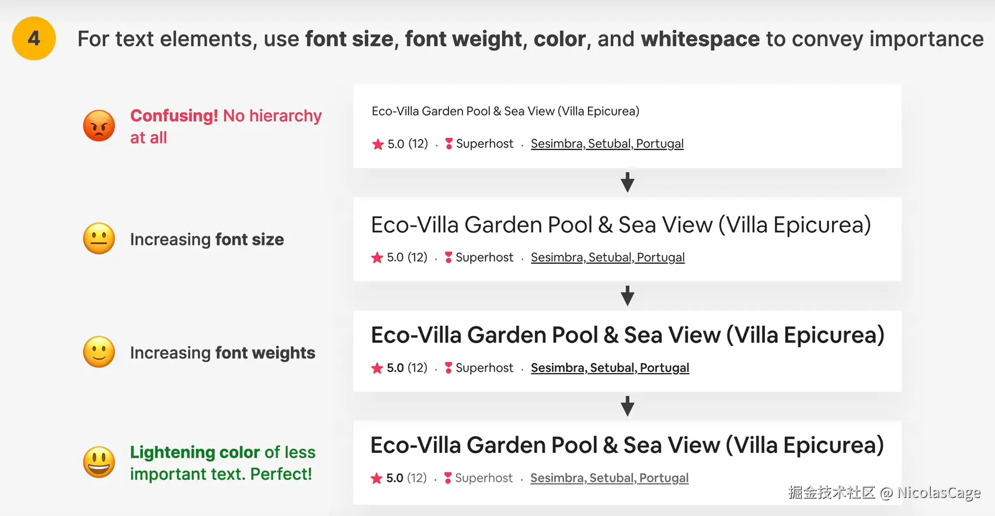995x516 pixels.
Task: Click the Superhost badge icon in the third card
Action: point(448,368)
